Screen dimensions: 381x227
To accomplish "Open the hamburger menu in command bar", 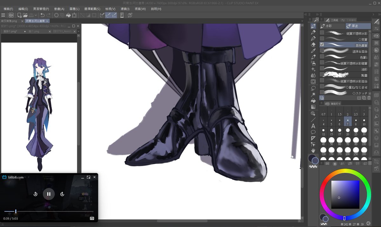I will point(3,15).
